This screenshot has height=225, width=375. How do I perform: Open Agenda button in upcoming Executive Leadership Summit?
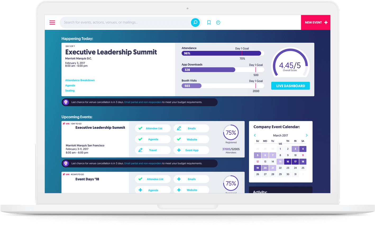(153, 139)
